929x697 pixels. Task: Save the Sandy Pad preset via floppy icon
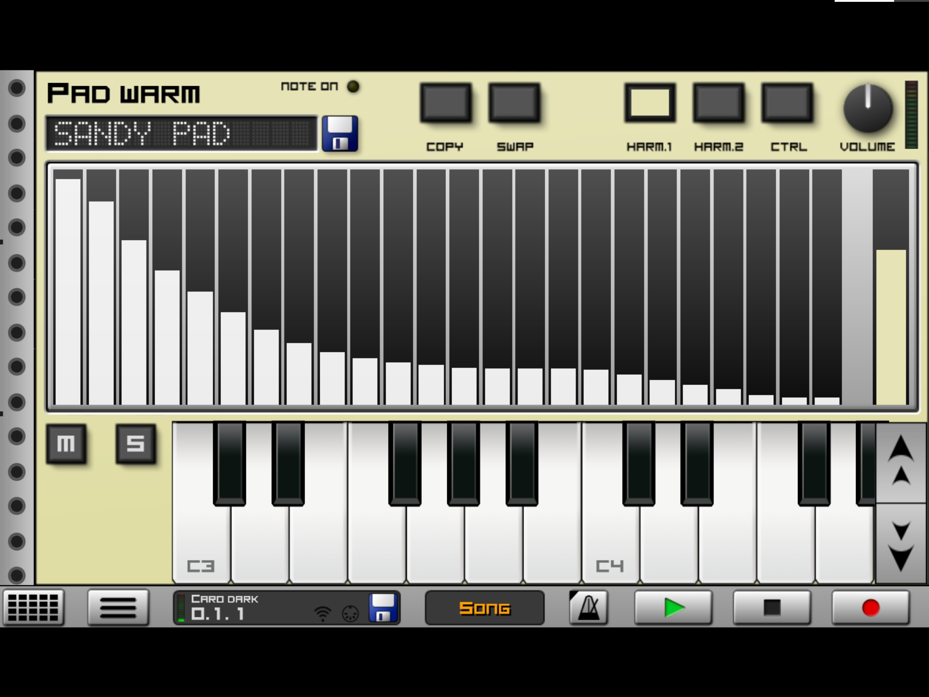coord(340,133)
